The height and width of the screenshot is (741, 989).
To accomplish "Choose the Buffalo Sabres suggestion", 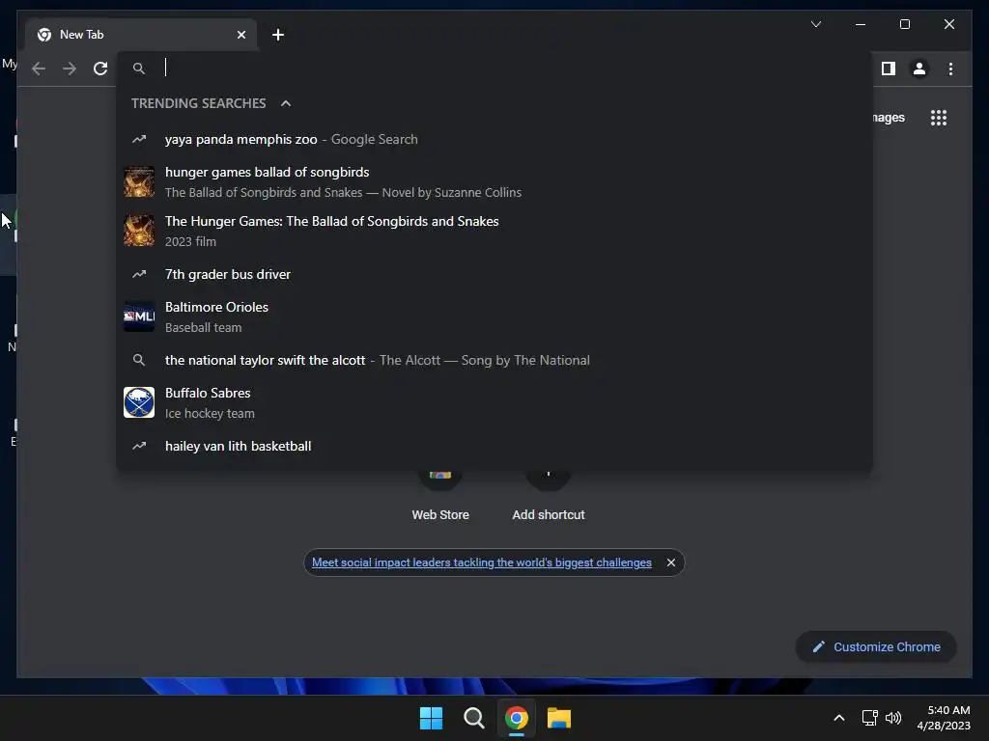I will click(x=494, y=402).
